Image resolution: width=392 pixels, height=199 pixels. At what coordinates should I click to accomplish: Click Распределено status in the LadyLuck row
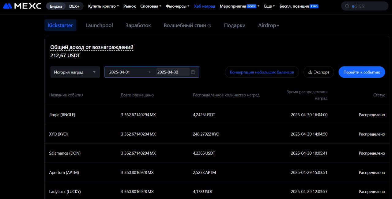pyautogui.click(x=372, y=192)
